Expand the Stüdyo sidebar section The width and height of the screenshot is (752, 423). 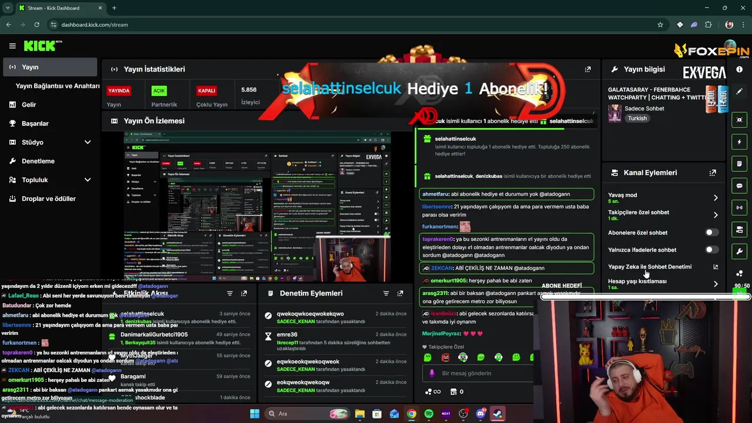pyautogui.click(x=88, y=142)
